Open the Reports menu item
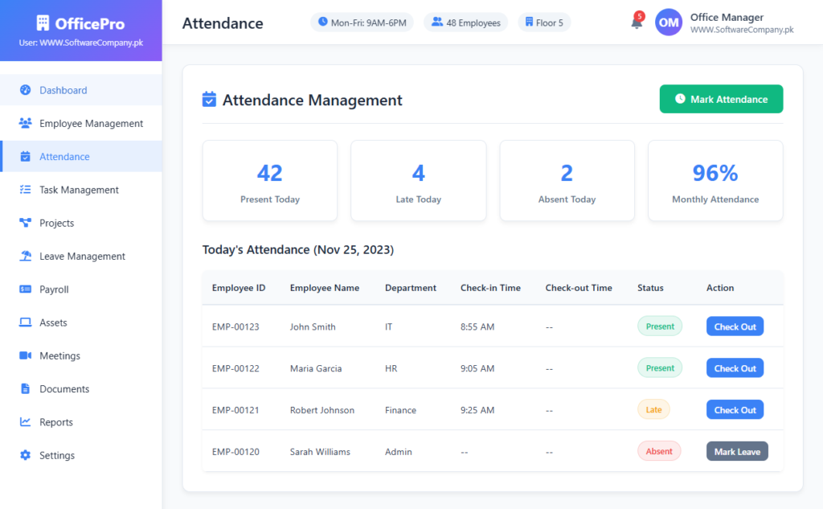 coord(56,422)
